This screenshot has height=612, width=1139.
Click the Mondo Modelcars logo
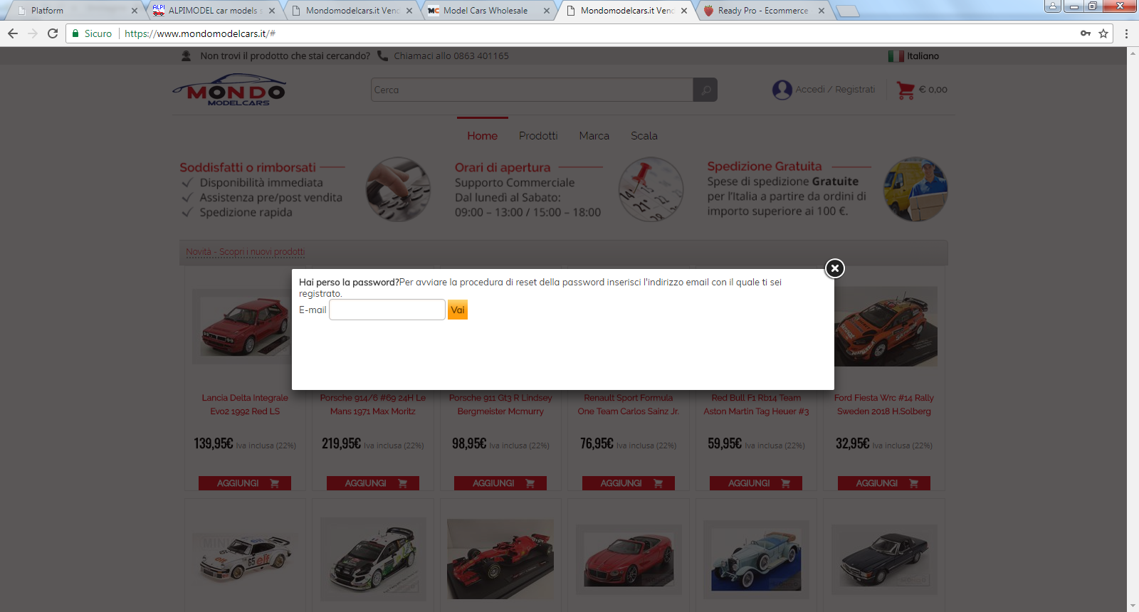pos(229,90)
